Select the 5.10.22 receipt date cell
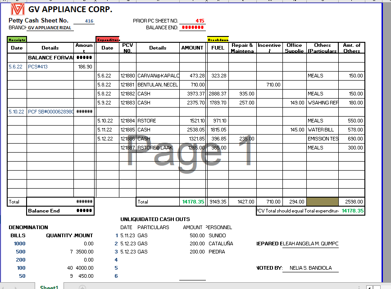 [x=17, y=112]
